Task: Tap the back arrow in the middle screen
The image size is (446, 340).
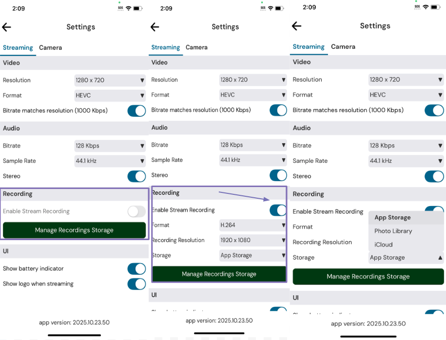Action: click(155, 27)
